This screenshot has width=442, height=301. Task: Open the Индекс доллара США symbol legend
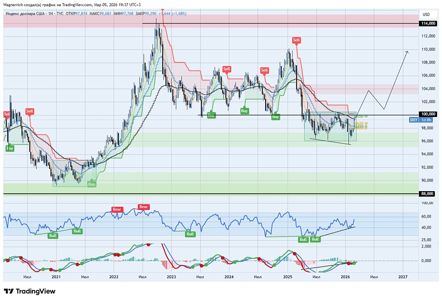pyautogui.click(x=27, y=14)
